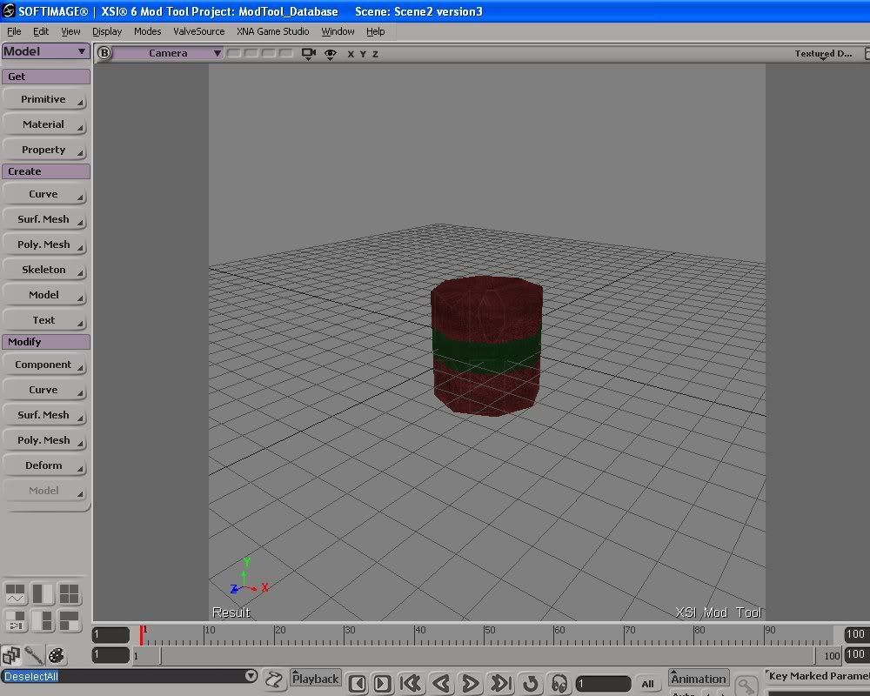Open the Camera view dropdown
The width and height of the screenshot is (870, 696).
click(x=168, y=53)
